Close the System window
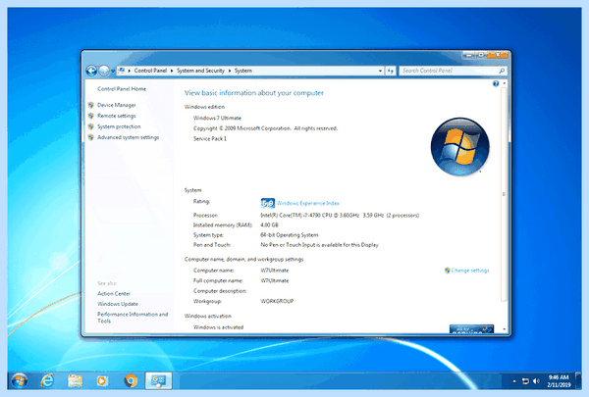Viewport: 589px width, 397px height. pos(498,55)
